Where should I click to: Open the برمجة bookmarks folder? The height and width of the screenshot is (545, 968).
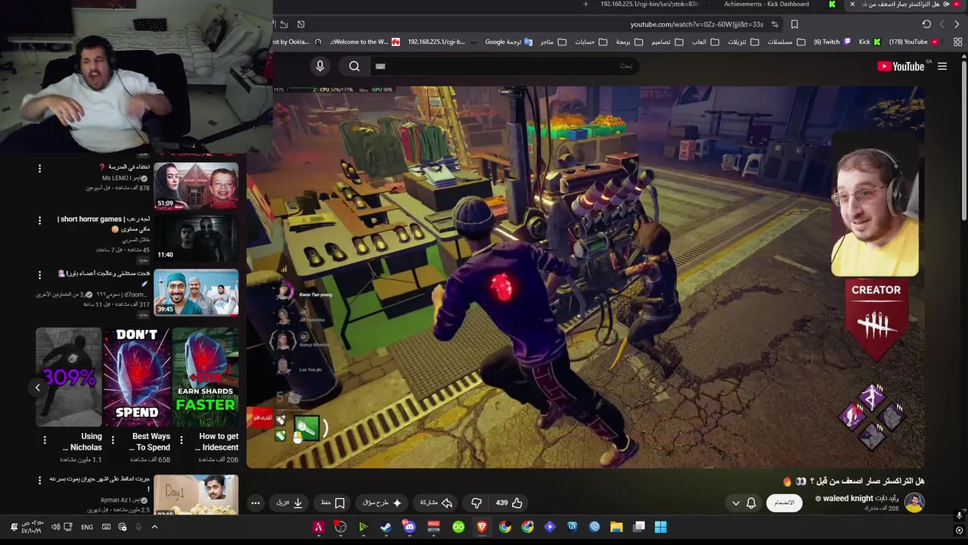[x=629, y=42]
